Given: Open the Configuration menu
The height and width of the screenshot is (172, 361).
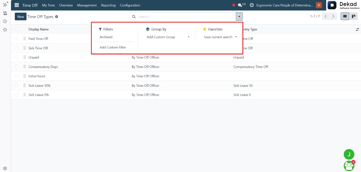Looking at the screenshot, I should click(x=130, y=5).
